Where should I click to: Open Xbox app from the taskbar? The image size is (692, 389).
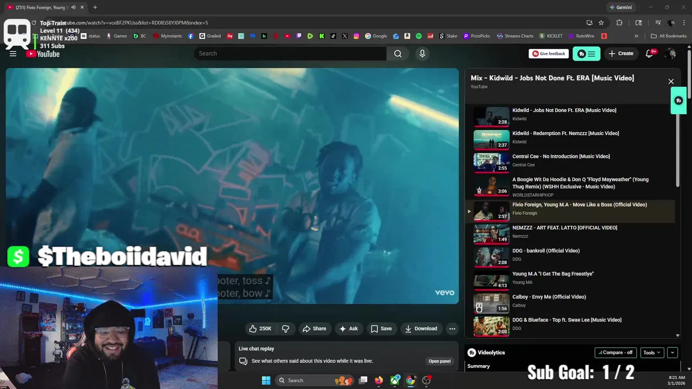[395, 380]
